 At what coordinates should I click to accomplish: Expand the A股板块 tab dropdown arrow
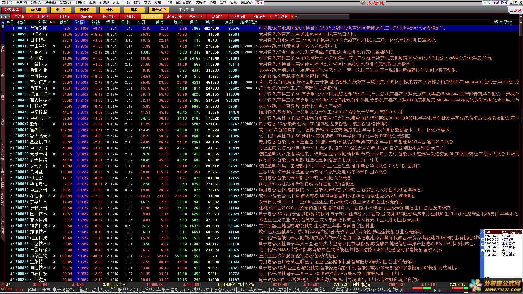270,17
